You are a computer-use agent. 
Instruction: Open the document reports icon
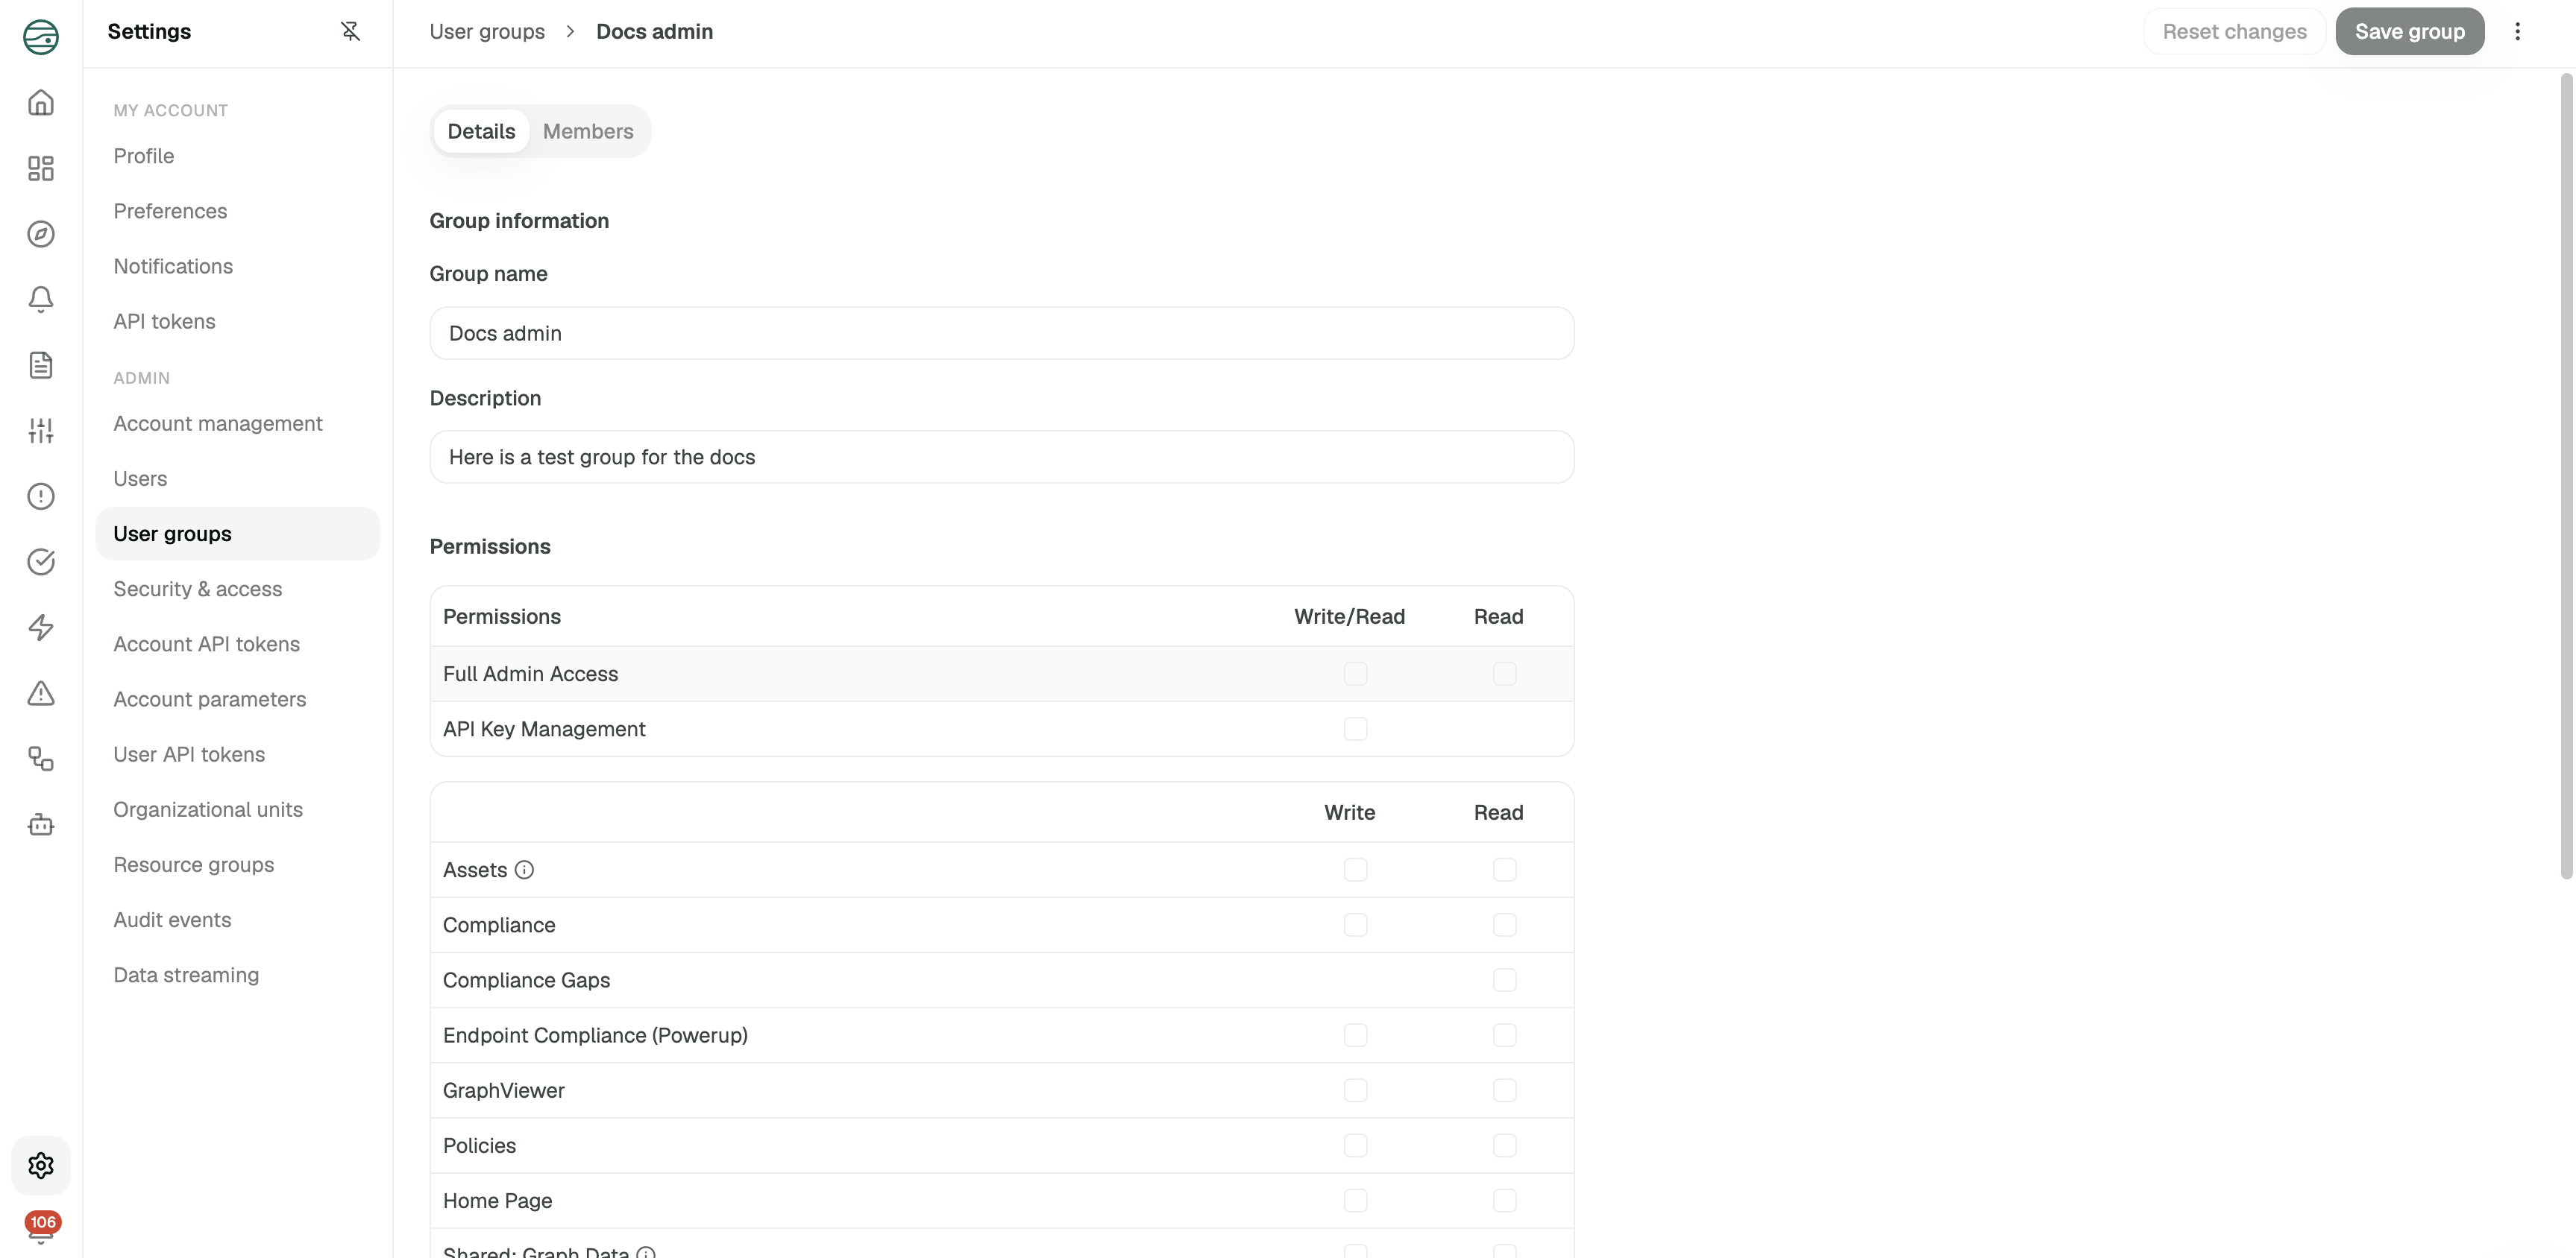pyautogui.click(x=41, y=364)
